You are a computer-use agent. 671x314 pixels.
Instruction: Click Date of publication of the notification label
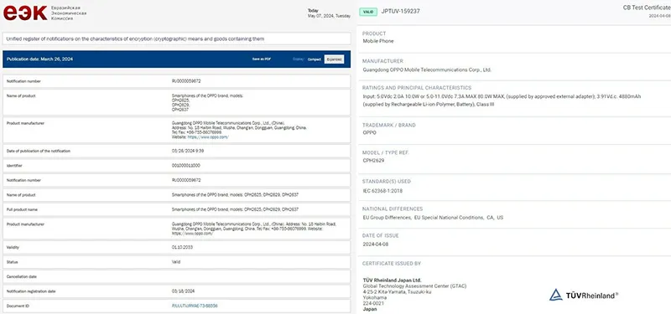(39, 151)
